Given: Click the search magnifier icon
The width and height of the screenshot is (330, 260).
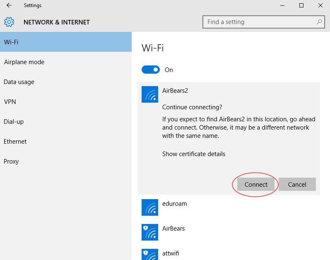Looking at the screenshot, I should pos(319,22).
